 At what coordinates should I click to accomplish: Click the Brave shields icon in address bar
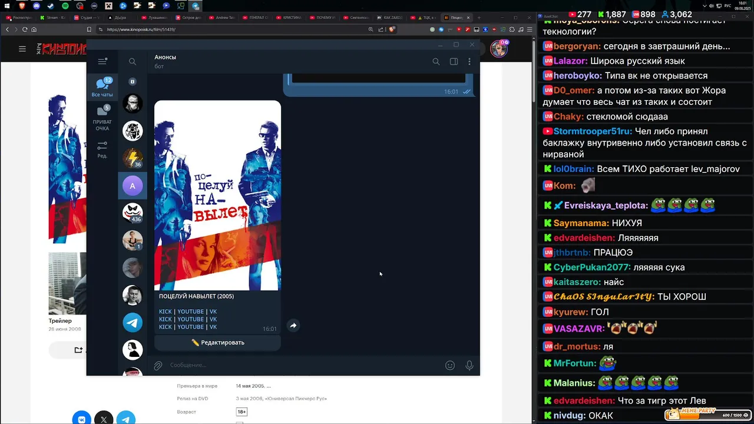tap(392, 29)
